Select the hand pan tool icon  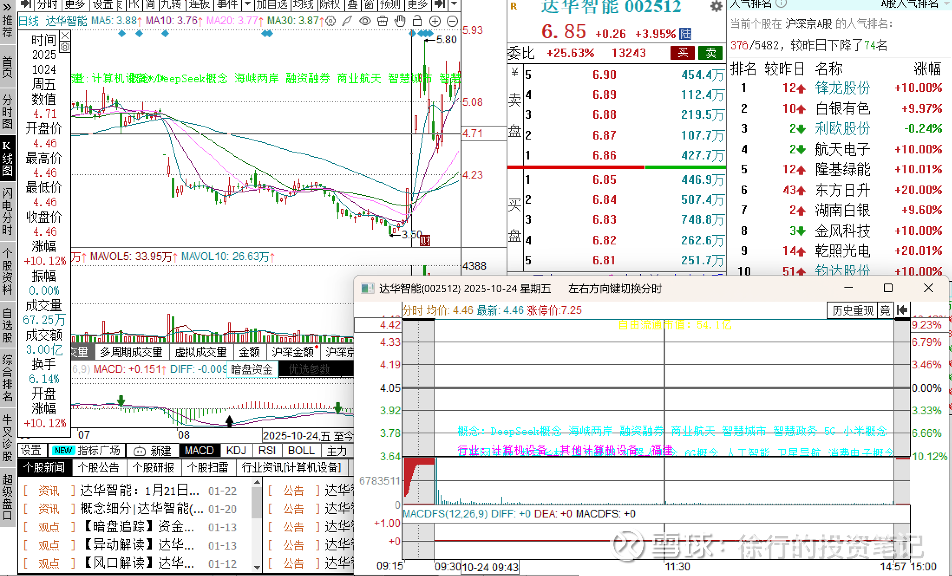400,21
